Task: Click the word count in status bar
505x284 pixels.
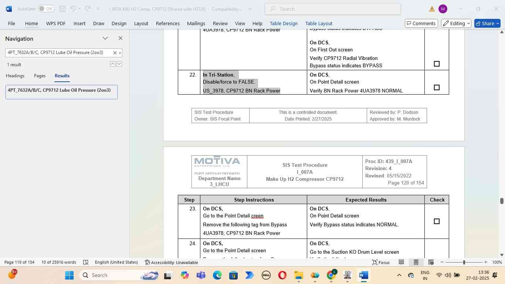Action: [x=59, y=262]
